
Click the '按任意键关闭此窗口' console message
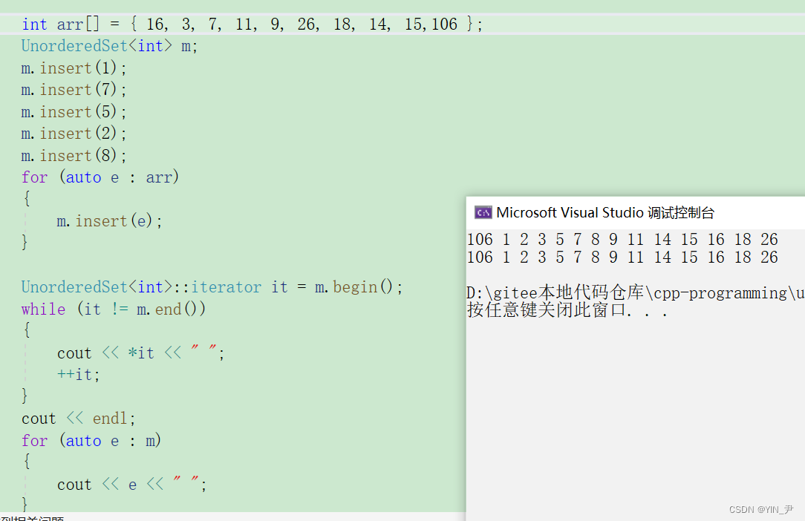click(x=567, y=310)
